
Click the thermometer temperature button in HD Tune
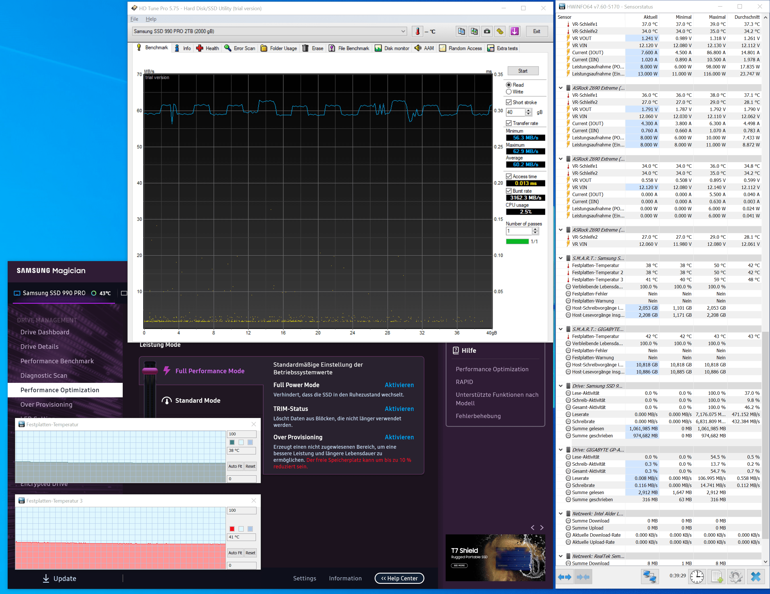(x=418, y=31)
